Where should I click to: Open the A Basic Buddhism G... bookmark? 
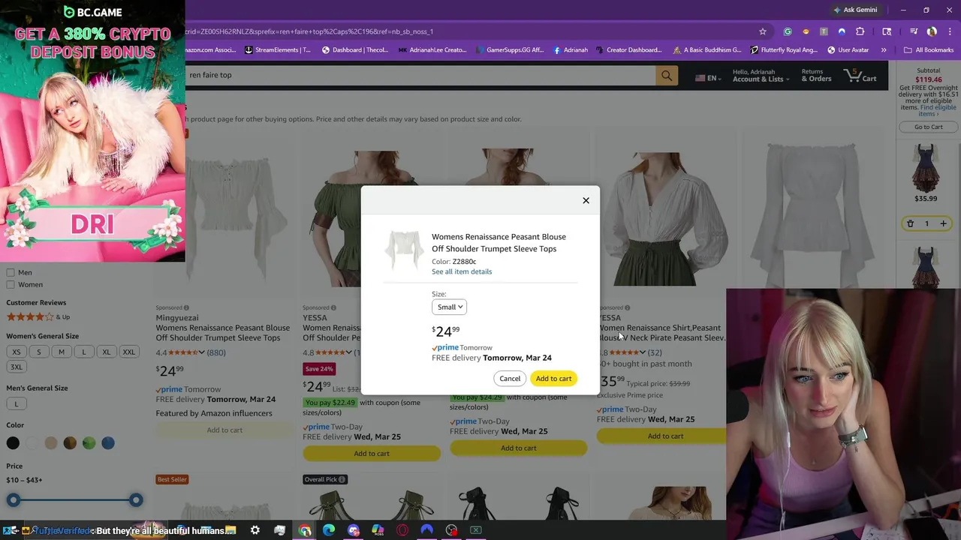point(707,50)
